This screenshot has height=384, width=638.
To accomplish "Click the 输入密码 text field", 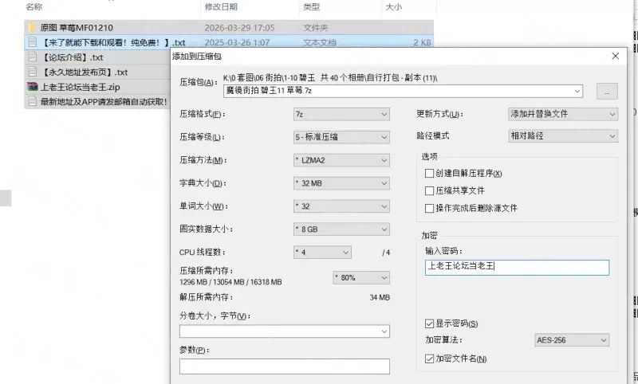I will pyautogui.click(x=517, y=267).
